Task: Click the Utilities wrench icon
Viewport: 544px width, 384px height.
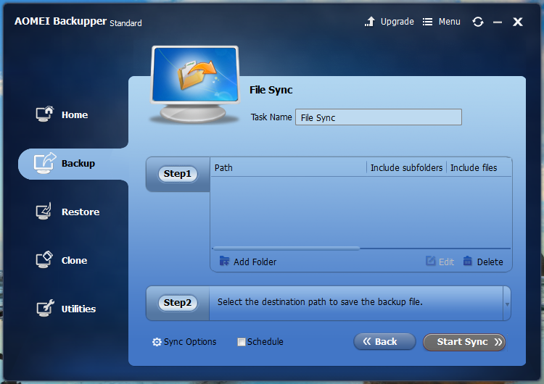Action: tap(45, 308)
